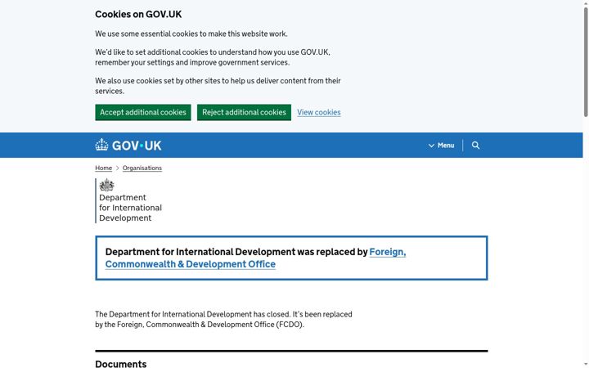Open the Organisations breadcrumb link
Screen dimensions: 589x368
coord(142,168)
